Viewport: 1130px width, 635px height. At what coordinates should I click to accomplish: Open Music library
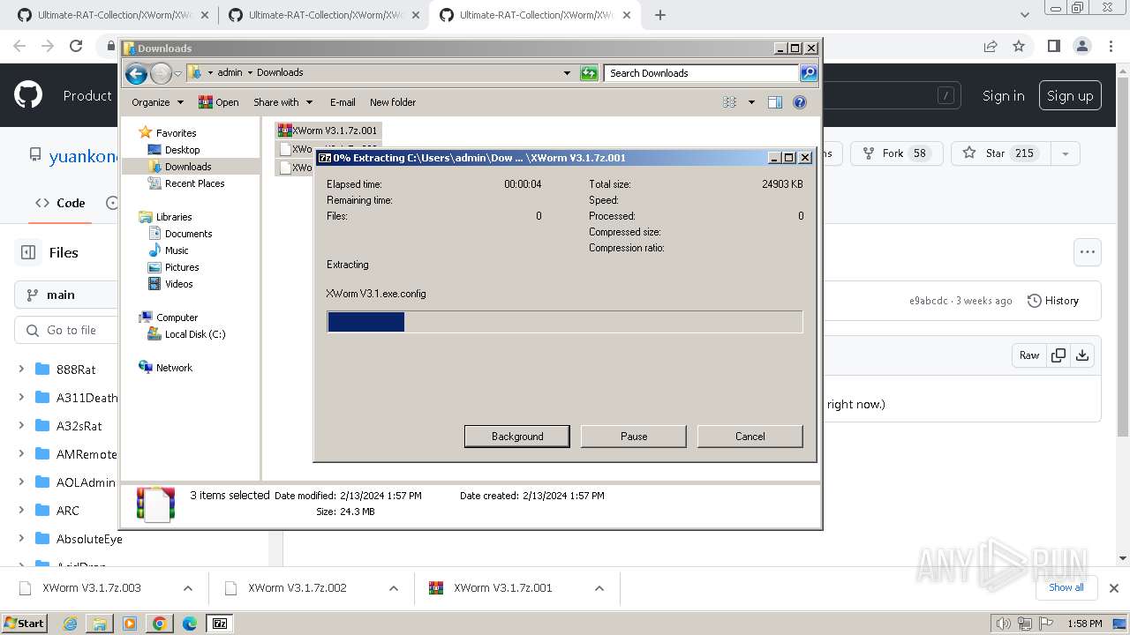point(177,250)
